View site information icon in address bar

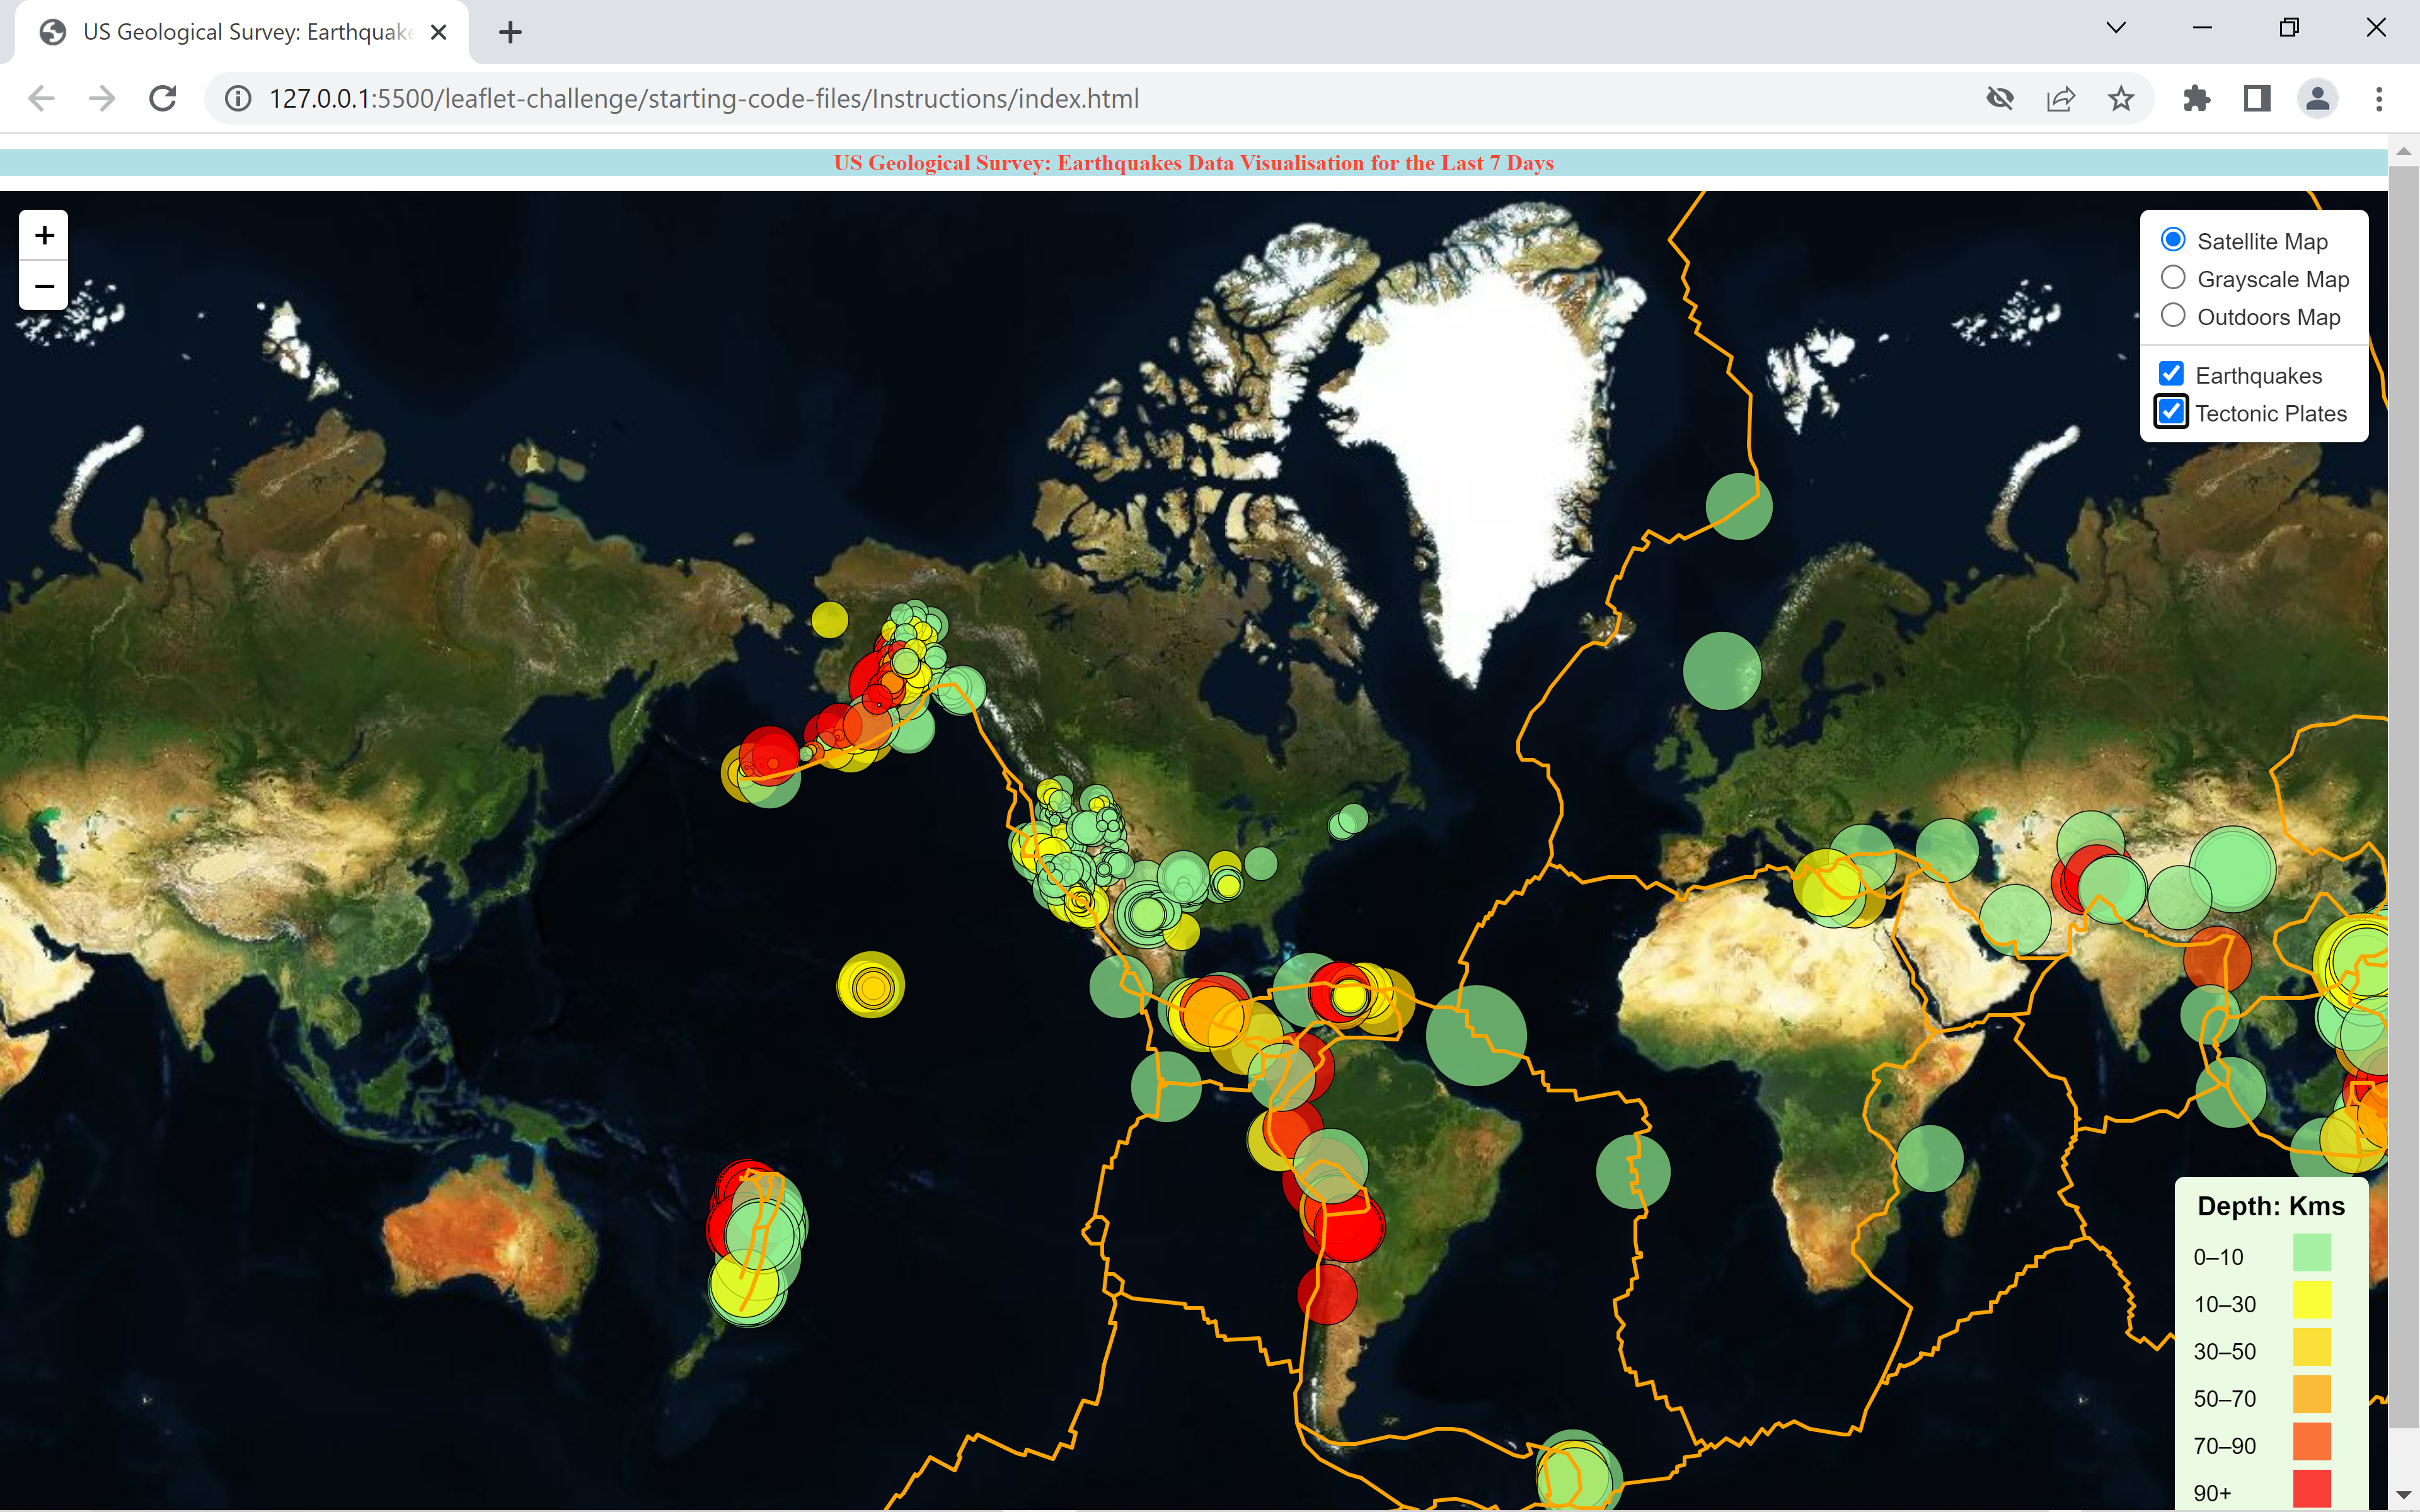[x=238, y=98]
